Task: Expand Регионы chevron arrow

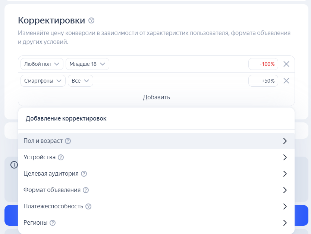Action: (285, 223)
